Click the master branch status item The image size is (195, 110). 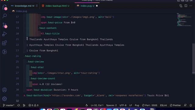9,105
